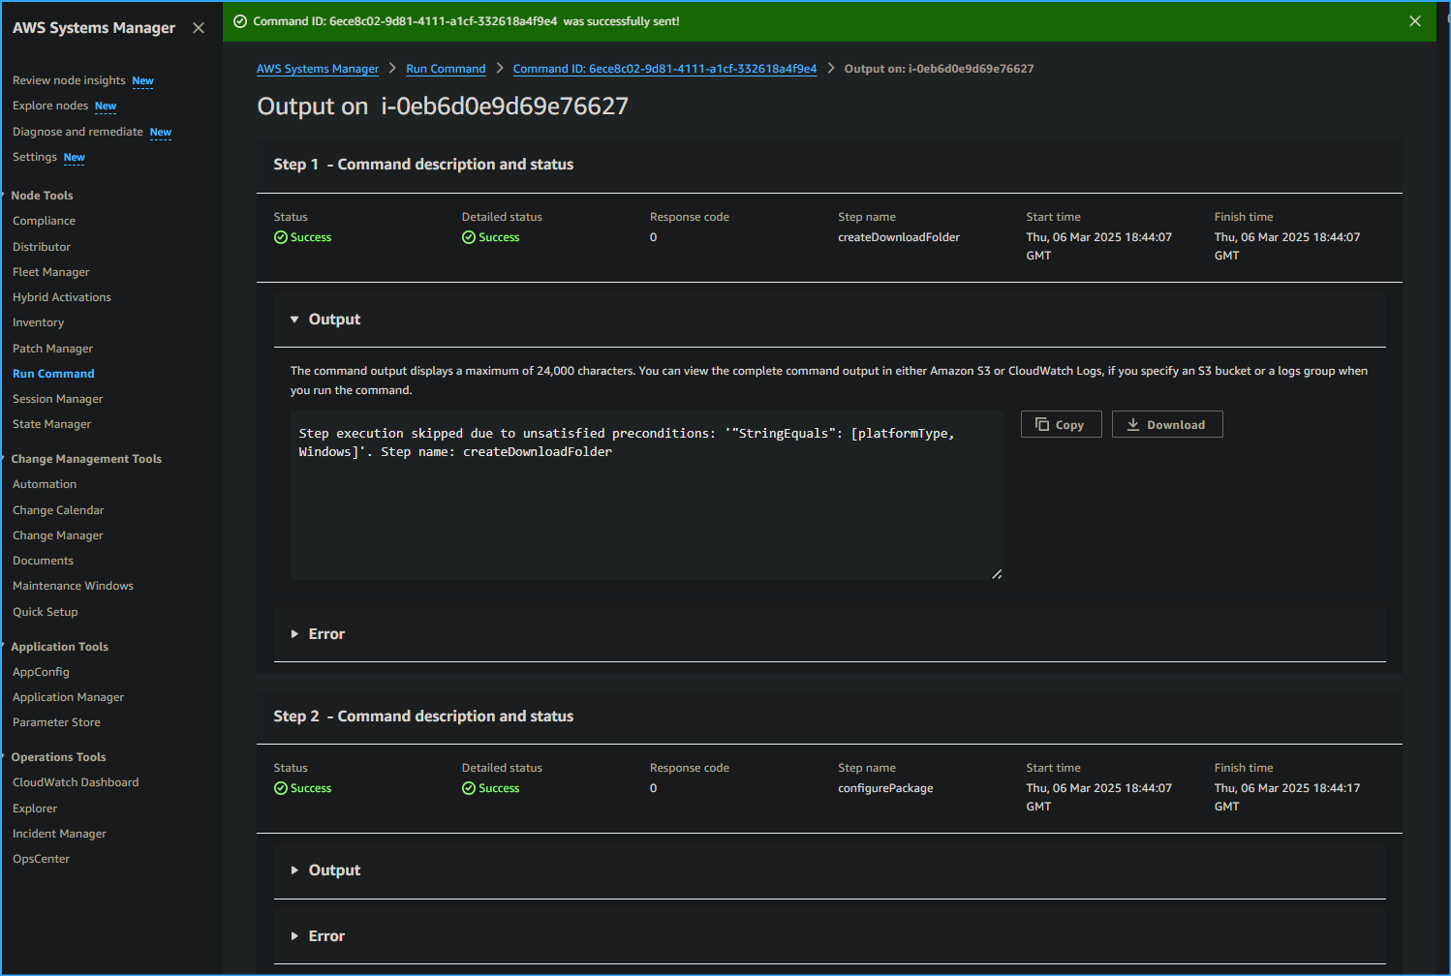This screenshot has height=976, width=1451.
Task: Open AWS Systems Manager breadcrumb link
Action: [x=317, y=69]
